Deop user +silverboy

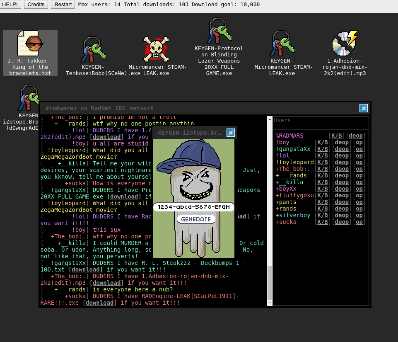tap(342, 215)
